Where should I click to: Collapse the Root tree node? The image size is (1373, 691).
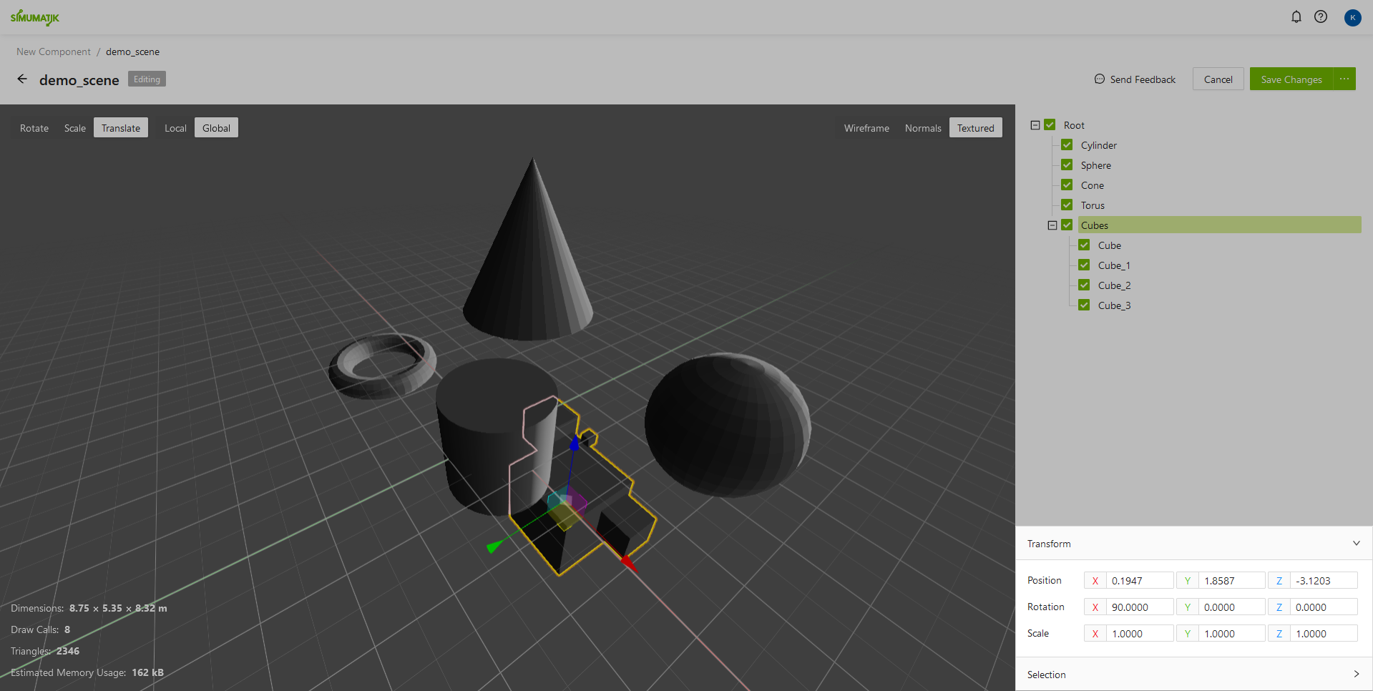click(1035, 125)
